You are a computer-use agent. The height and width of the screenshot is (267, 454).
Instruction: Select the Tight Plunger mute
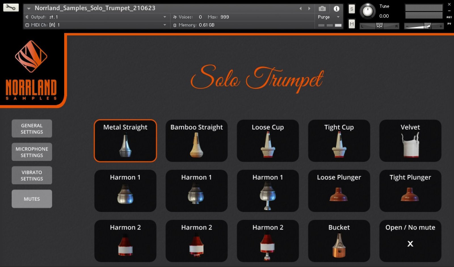click(x=410, y=191)
